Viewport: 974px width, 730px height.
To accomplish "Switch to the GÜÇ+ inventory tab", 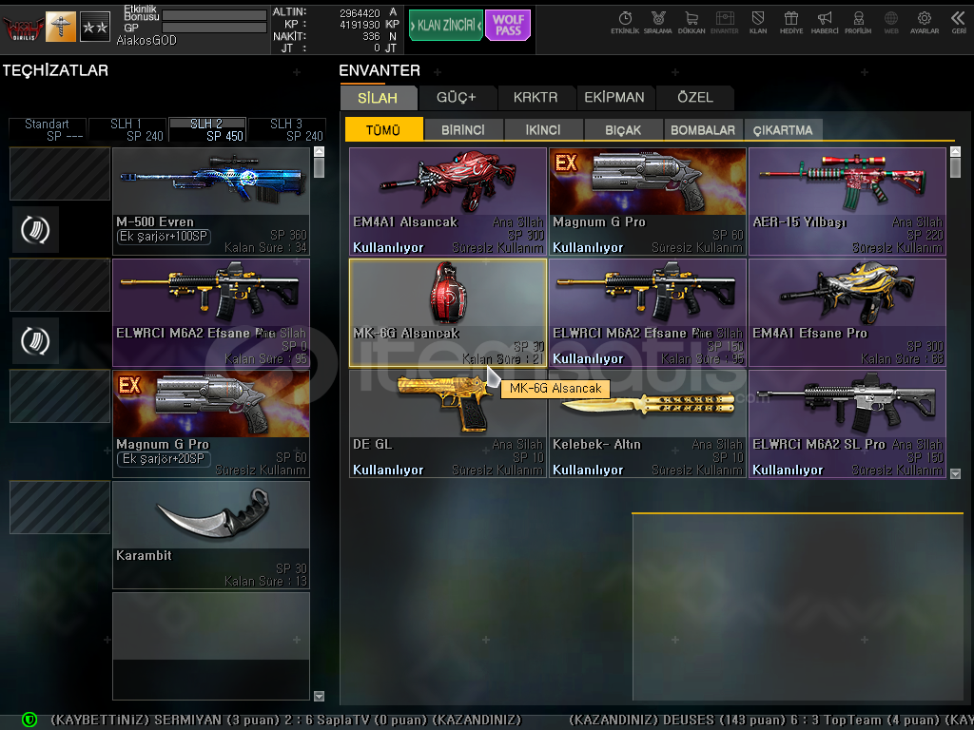I will pos(457,98).
